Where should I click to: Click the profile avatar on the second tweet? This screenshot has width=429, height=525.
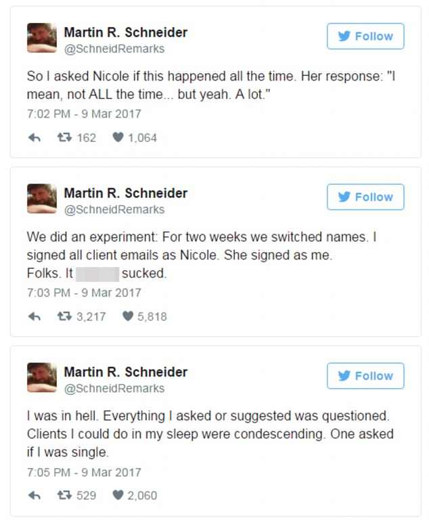click(42, 198)
